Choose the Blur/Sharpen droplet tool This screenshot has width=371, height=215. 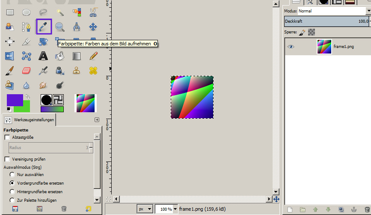(26, 85)
